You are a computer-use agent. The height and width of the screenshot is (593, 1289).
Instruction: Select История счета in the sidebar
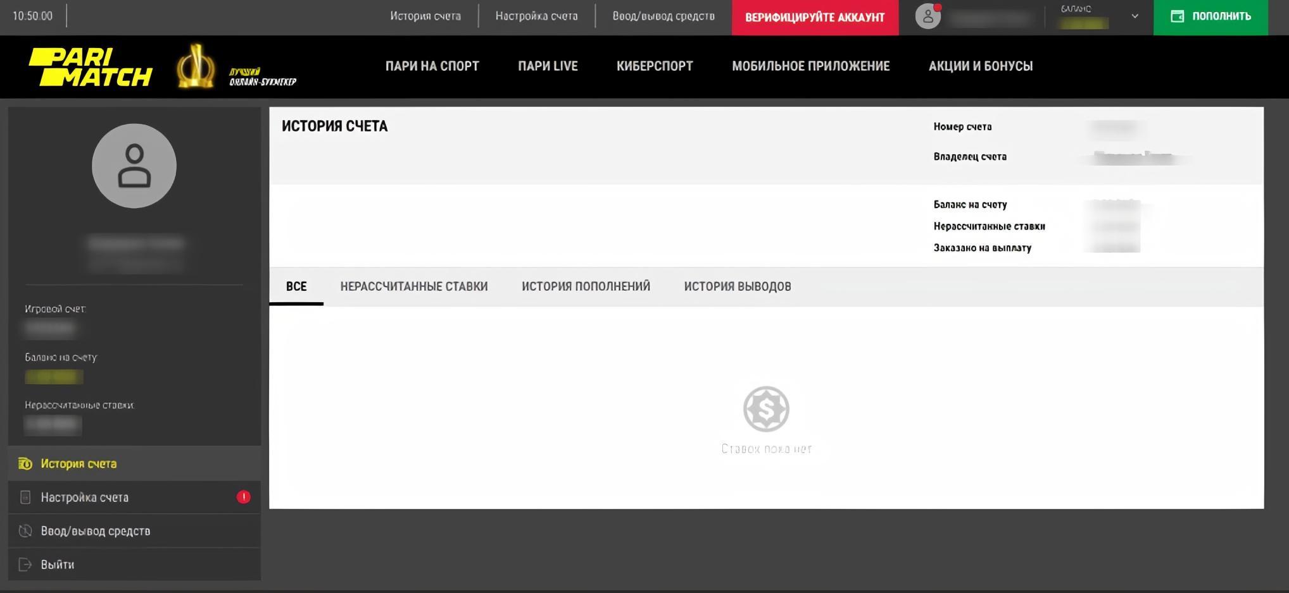(x=134, y=463)
